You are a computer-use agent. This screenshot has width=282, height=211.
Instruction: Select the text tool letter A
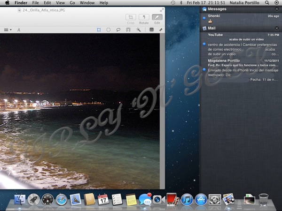19,30
